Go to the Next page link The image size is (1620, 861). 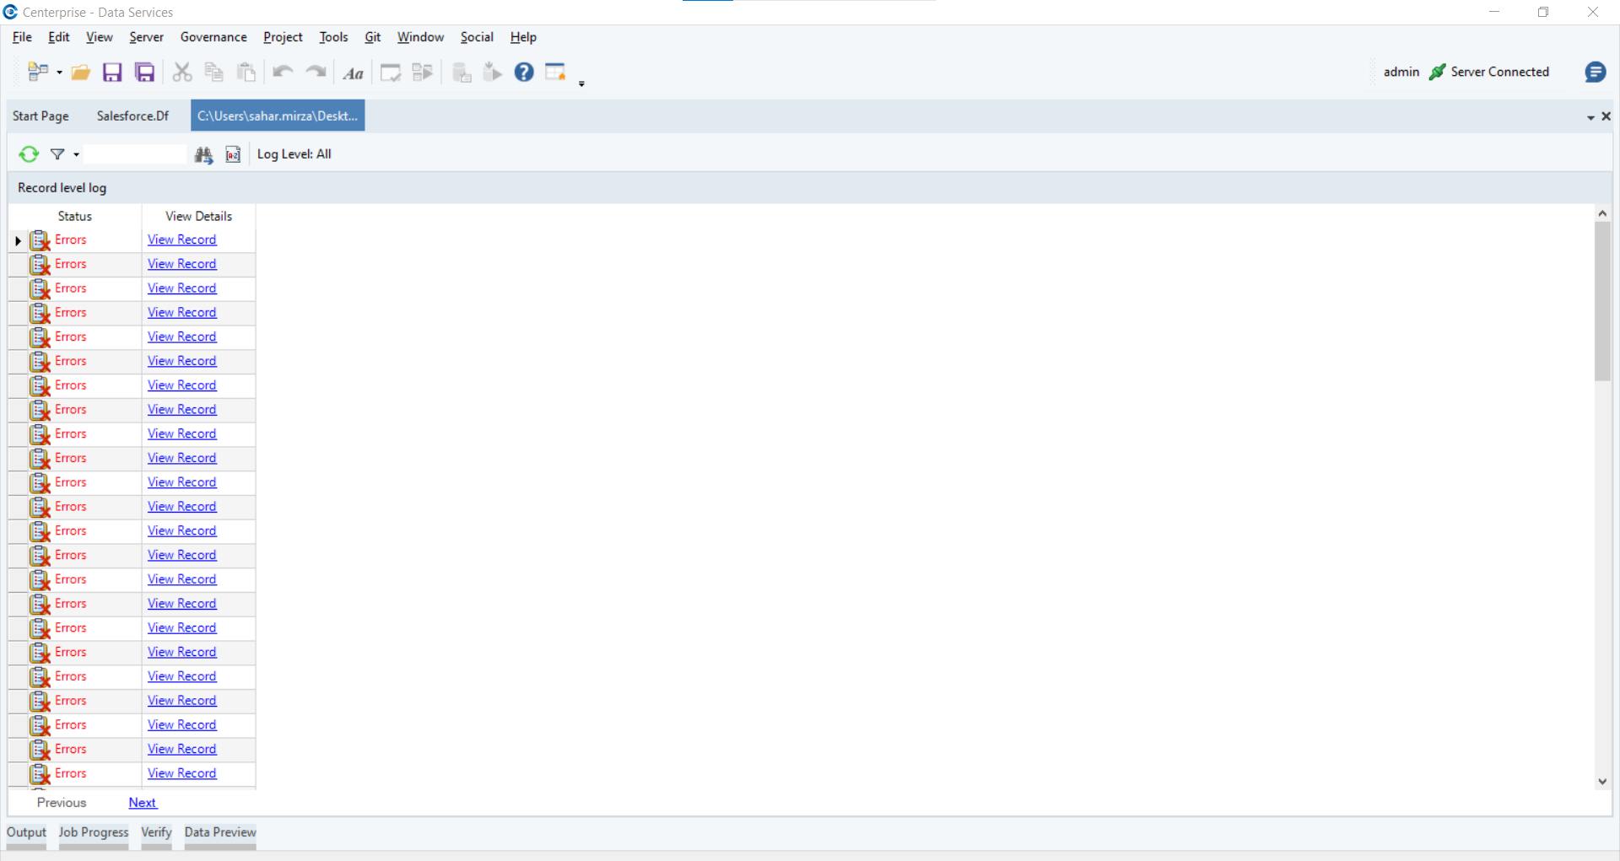(143, 803)
